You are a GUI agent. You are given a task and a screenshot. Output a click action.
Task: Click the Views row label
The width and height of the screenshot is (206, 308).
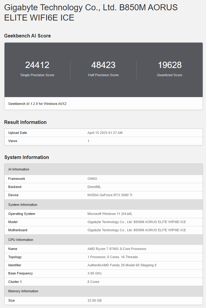click(13, 141)
